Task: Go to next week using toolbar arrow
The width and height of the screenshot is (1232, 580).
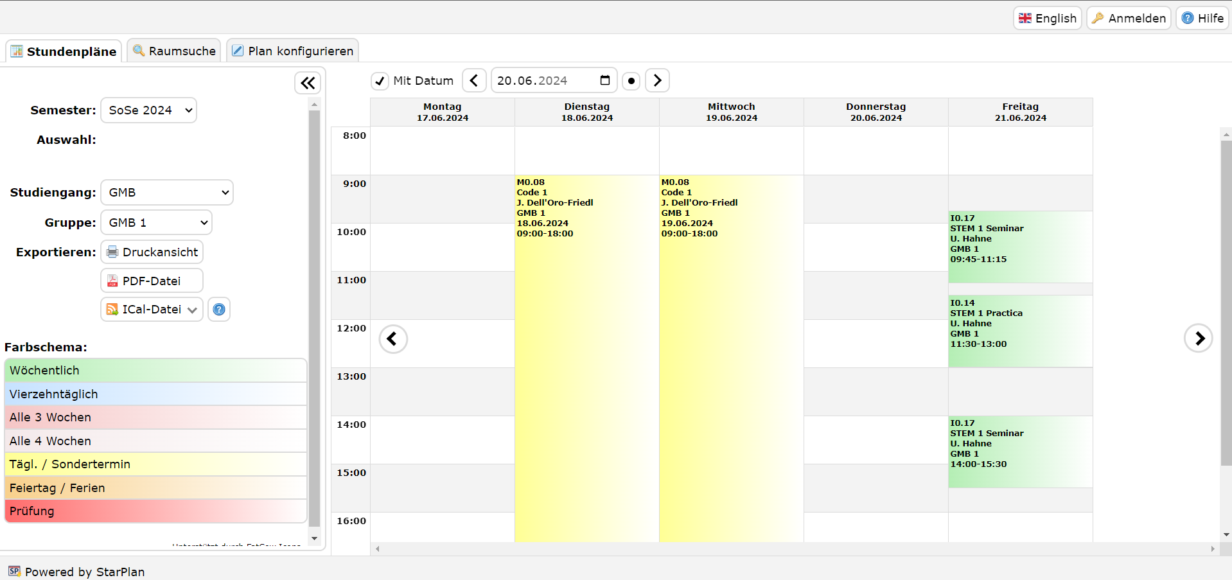Action: tap(657, 80)
